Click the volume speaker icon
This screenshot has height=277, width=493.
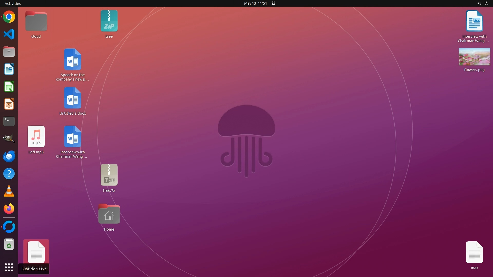[479, 3]
